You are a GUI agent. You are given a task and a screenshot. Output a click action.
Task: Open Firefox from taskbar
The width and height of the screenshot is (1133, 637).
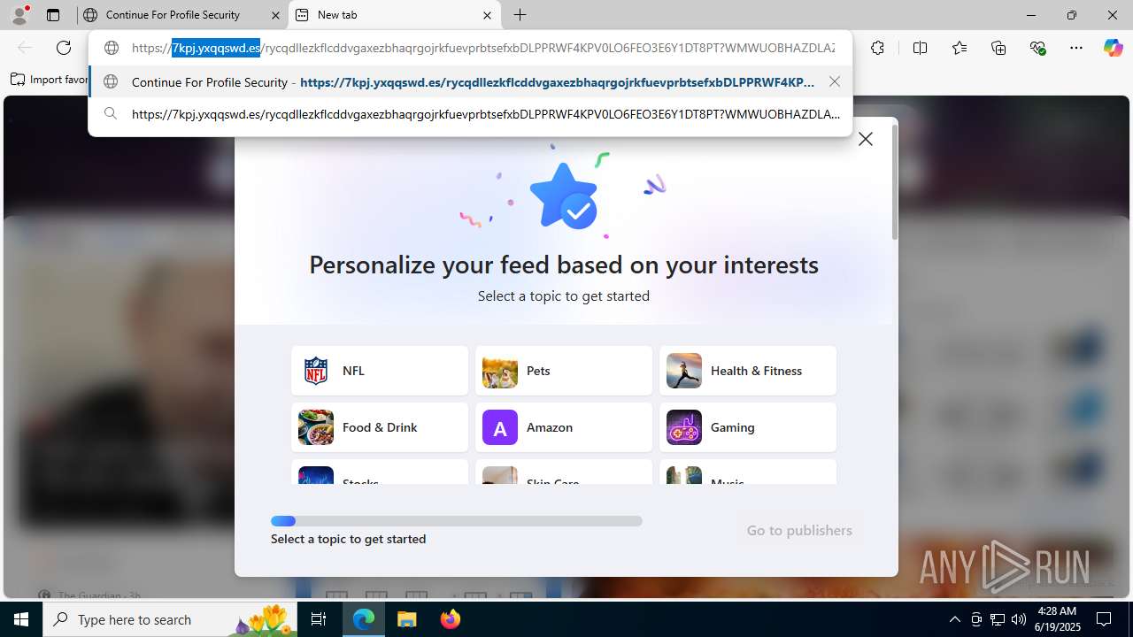click(450, 619)
